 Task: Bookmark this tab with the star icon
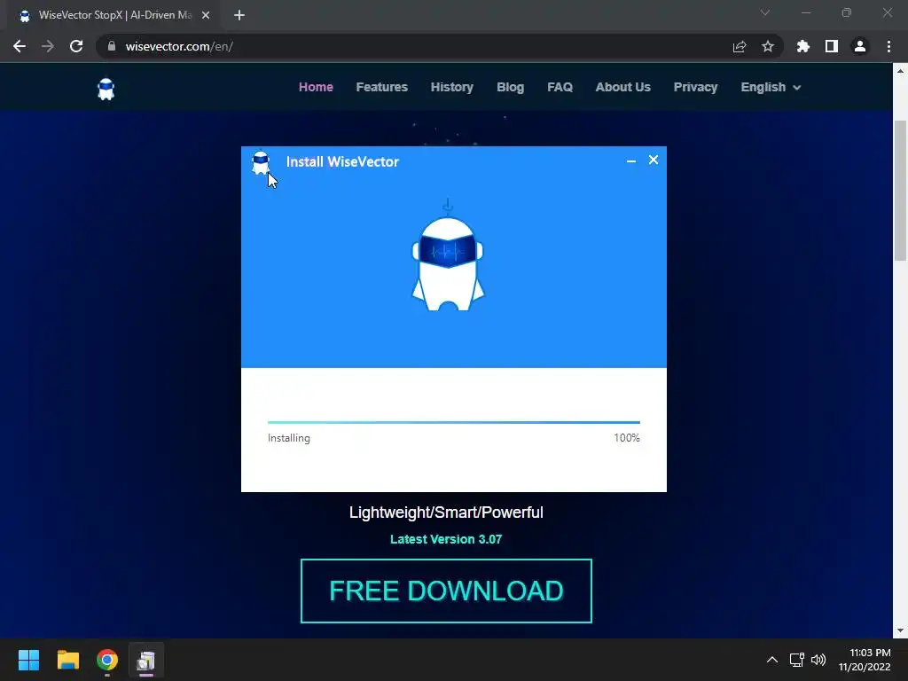tap(768, 46)
